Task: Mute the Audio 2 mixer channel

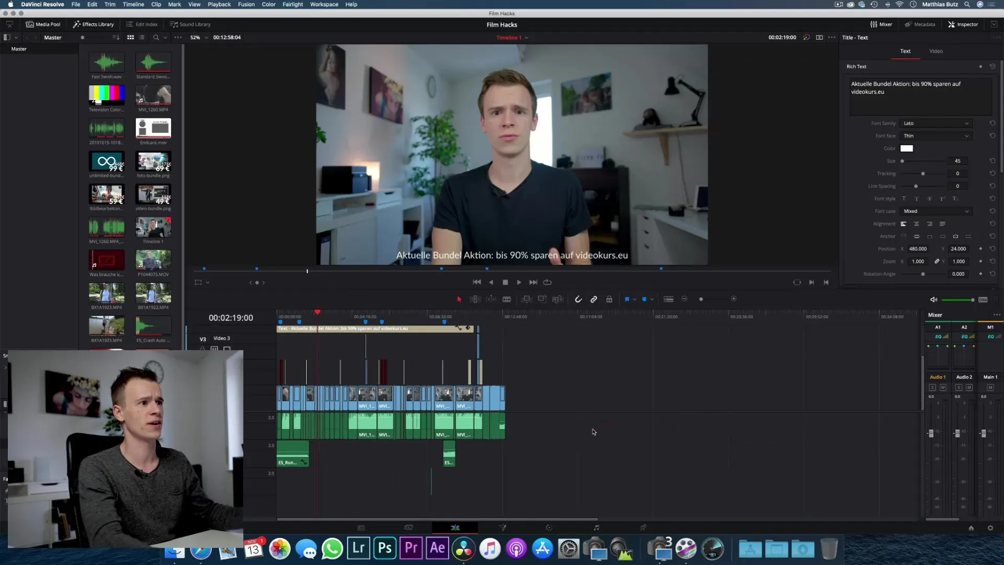Action: coord(969,388)
